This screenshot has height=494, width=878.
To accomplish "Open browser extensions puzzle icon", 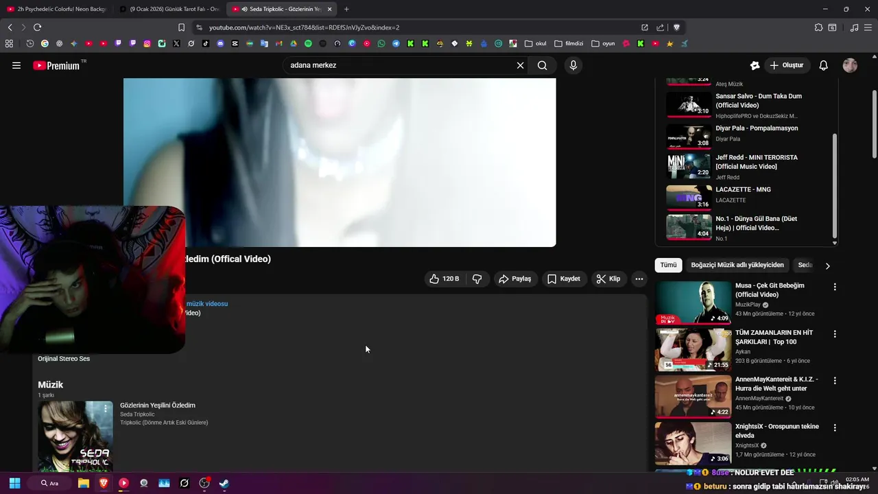I will 818,27.
